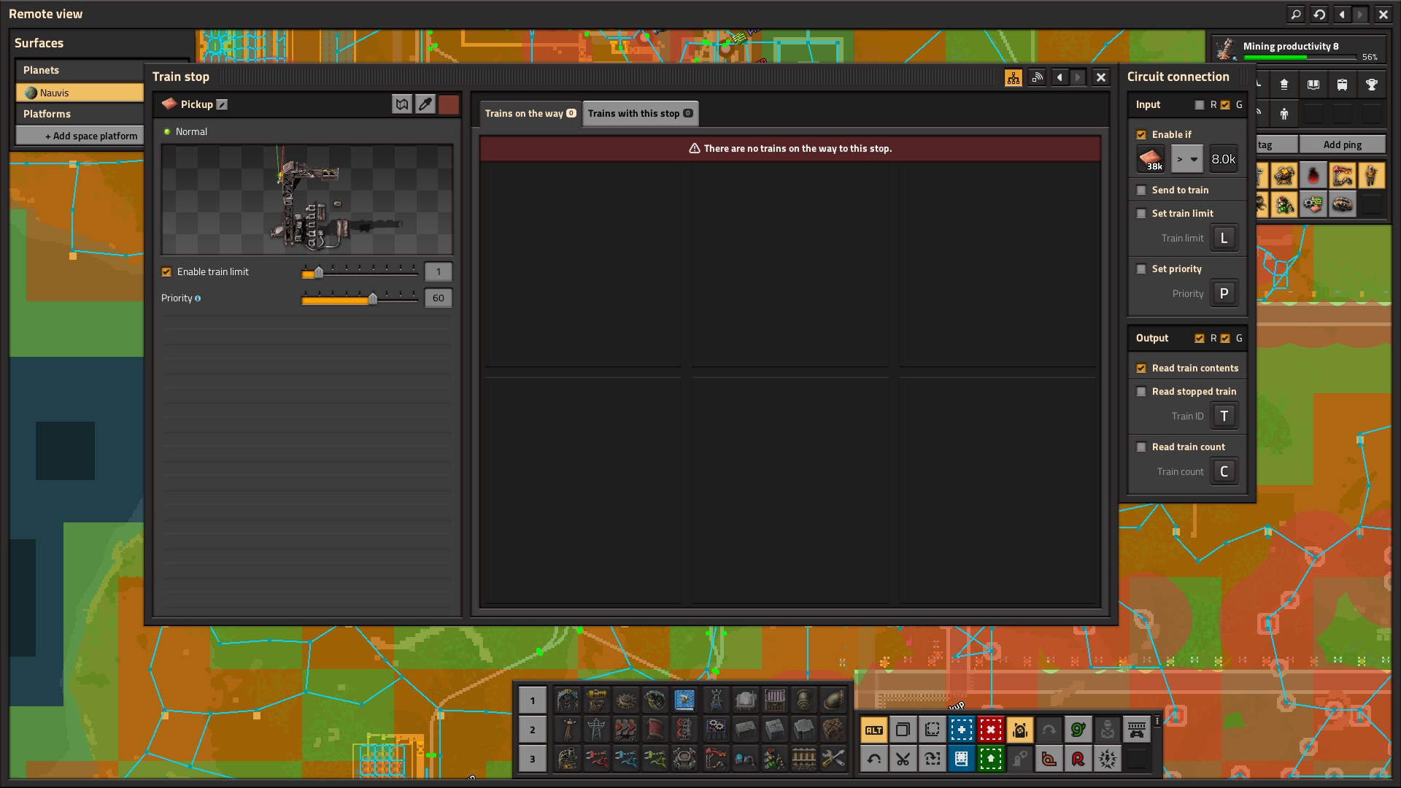Adjust the train limit slider handle
This screenshot has width=1401, height=788.
(318, 273)
